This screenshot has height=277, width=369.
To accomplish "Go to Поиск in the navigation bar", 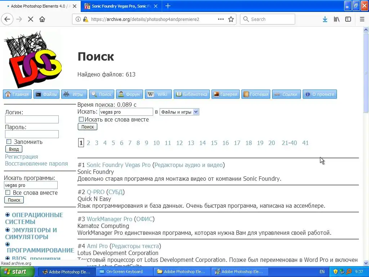I will pyautogui.click(x=102, y=94).
